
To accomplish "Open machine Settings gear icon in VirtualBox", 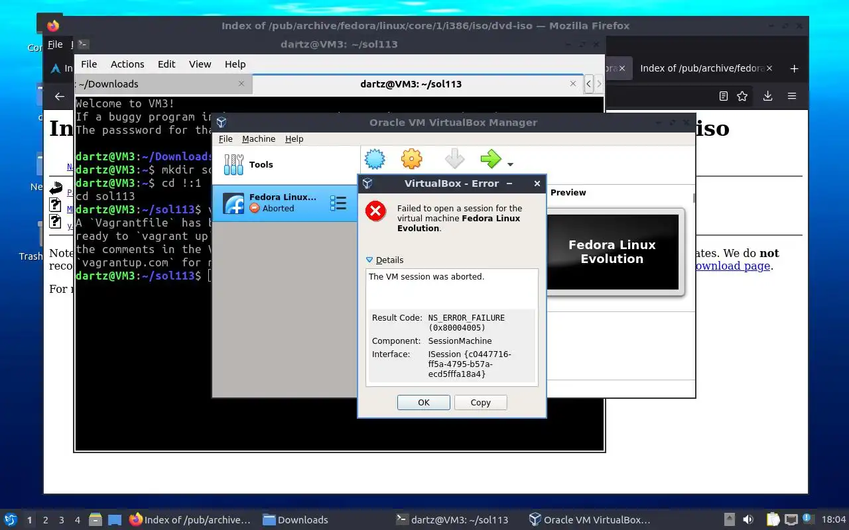I will [412, 159].
